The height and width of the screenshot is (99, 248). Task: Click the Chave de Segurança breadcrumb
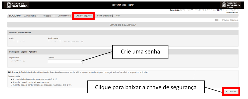(230, 20)
